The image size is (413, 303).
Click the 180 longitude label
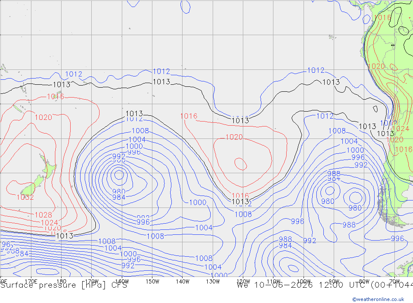coord(61,282)
